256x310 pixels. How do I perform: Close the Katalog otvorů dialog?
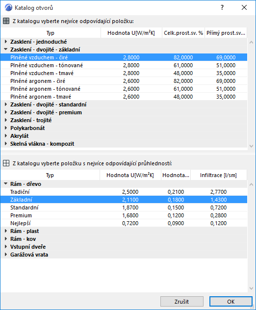click(x=244, y=7)
